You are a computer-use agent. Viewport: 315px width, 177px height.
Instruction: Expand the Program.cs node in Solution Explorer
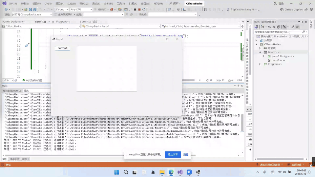(260, 64)
